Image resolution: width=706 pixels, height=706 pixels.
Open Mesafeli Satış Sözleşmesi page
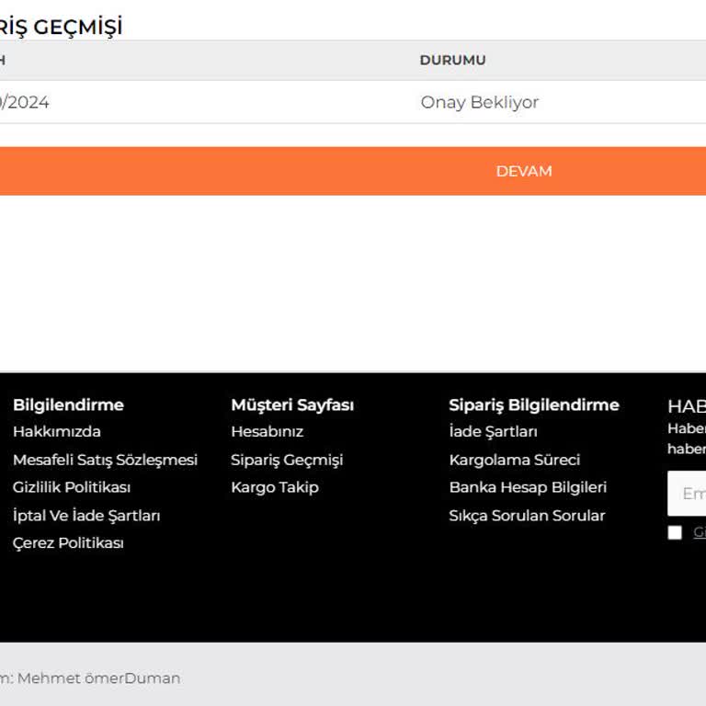tap(105, 460)
